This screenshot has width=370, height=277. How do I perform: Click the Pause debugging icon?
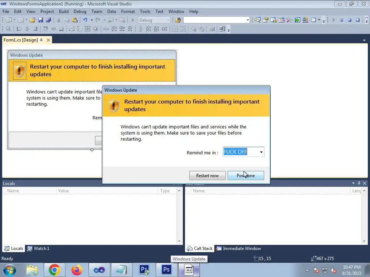(341, 20)
